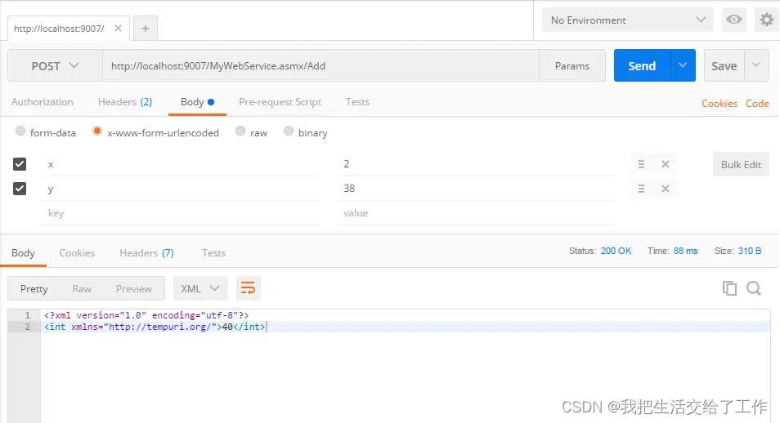Screen dimensions: 780x423
Task: Select the request Body tab
Action: 197,102
